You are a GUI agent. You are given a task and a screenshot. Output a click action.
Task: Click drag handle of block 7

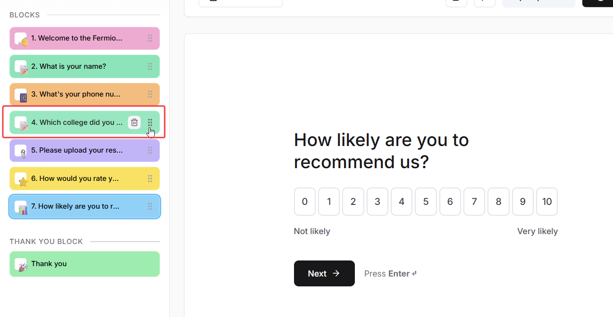150,206
